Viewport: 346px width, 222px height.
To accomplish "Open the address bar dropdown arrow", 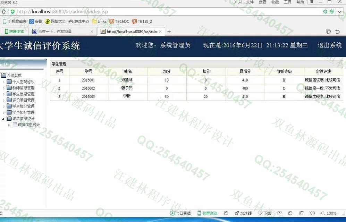I will click(340, 12).
